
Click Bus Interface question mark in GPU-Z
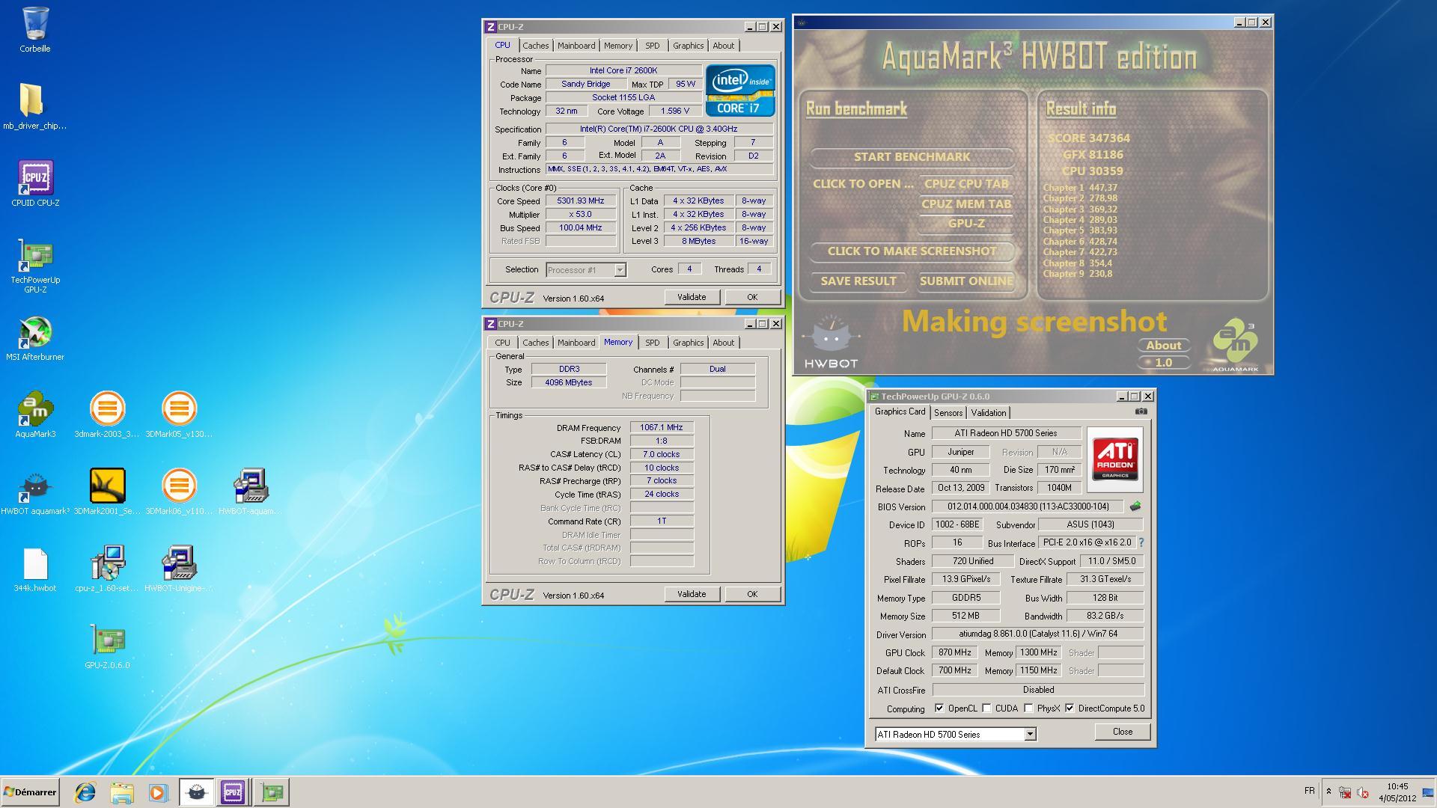1141,542
